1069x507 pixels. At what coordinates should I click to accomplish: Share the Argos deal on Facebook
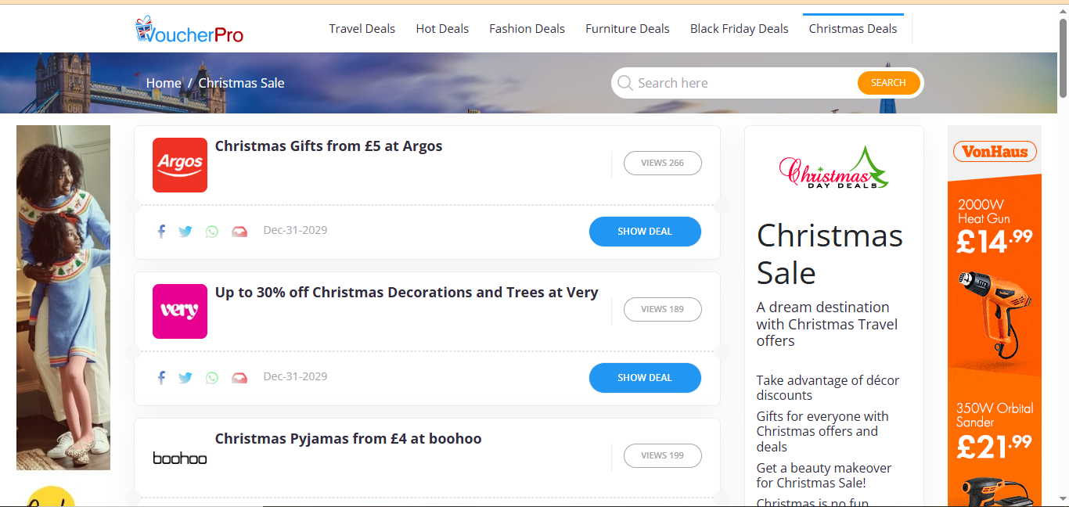(161, 232)
